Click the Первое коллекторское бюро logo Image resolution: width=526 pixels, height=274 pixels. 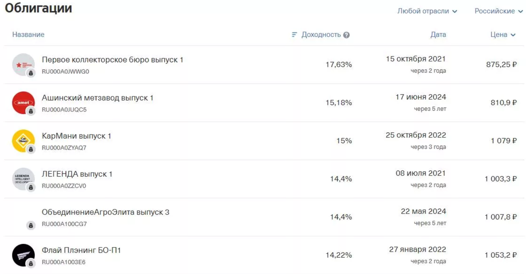click(x=23, y=65)
